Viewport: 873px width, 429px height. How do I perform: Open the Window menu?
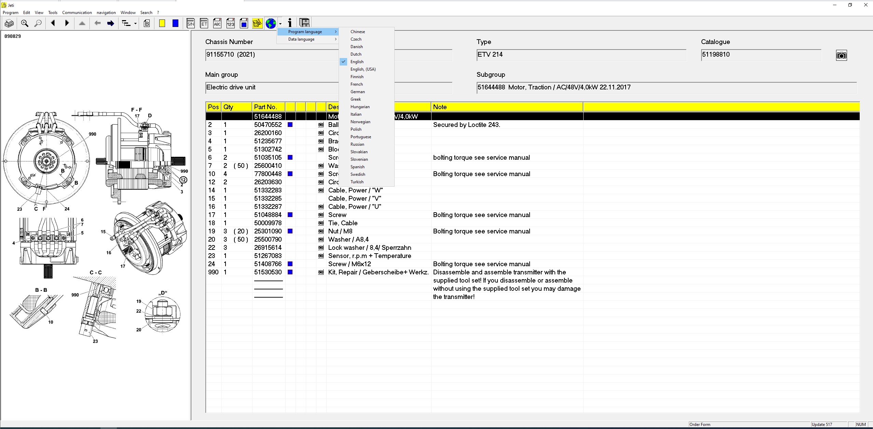click(x=128, y=13)
